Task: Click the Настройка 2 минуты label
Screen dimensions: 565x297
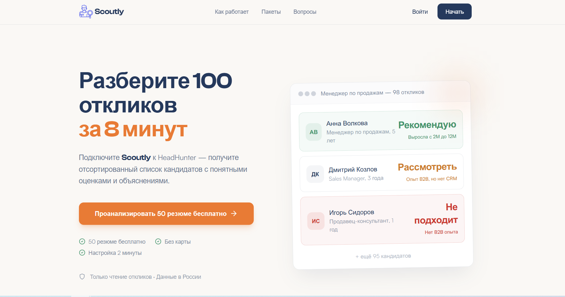Action: (115, 253)
